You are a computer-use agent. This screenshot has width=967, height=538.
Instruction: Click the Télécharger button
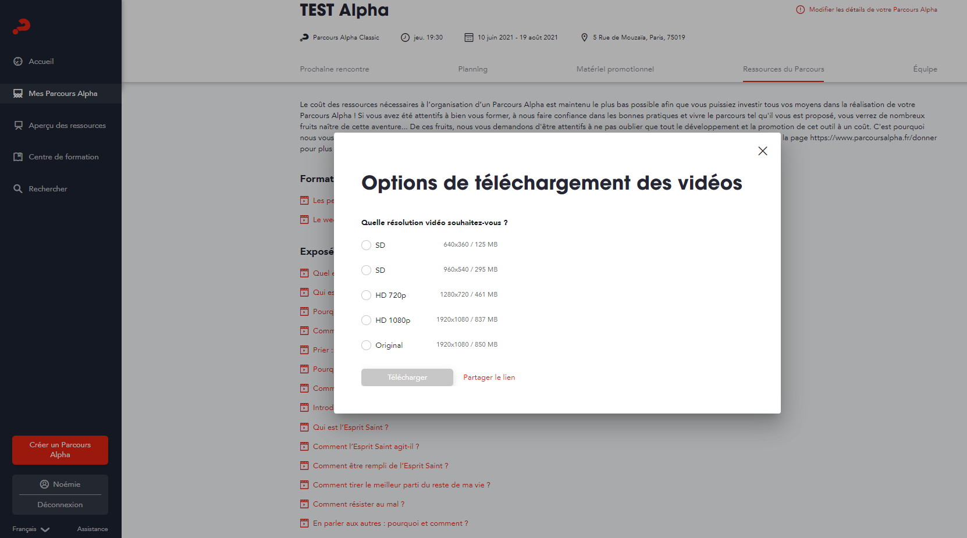point(407,377)
